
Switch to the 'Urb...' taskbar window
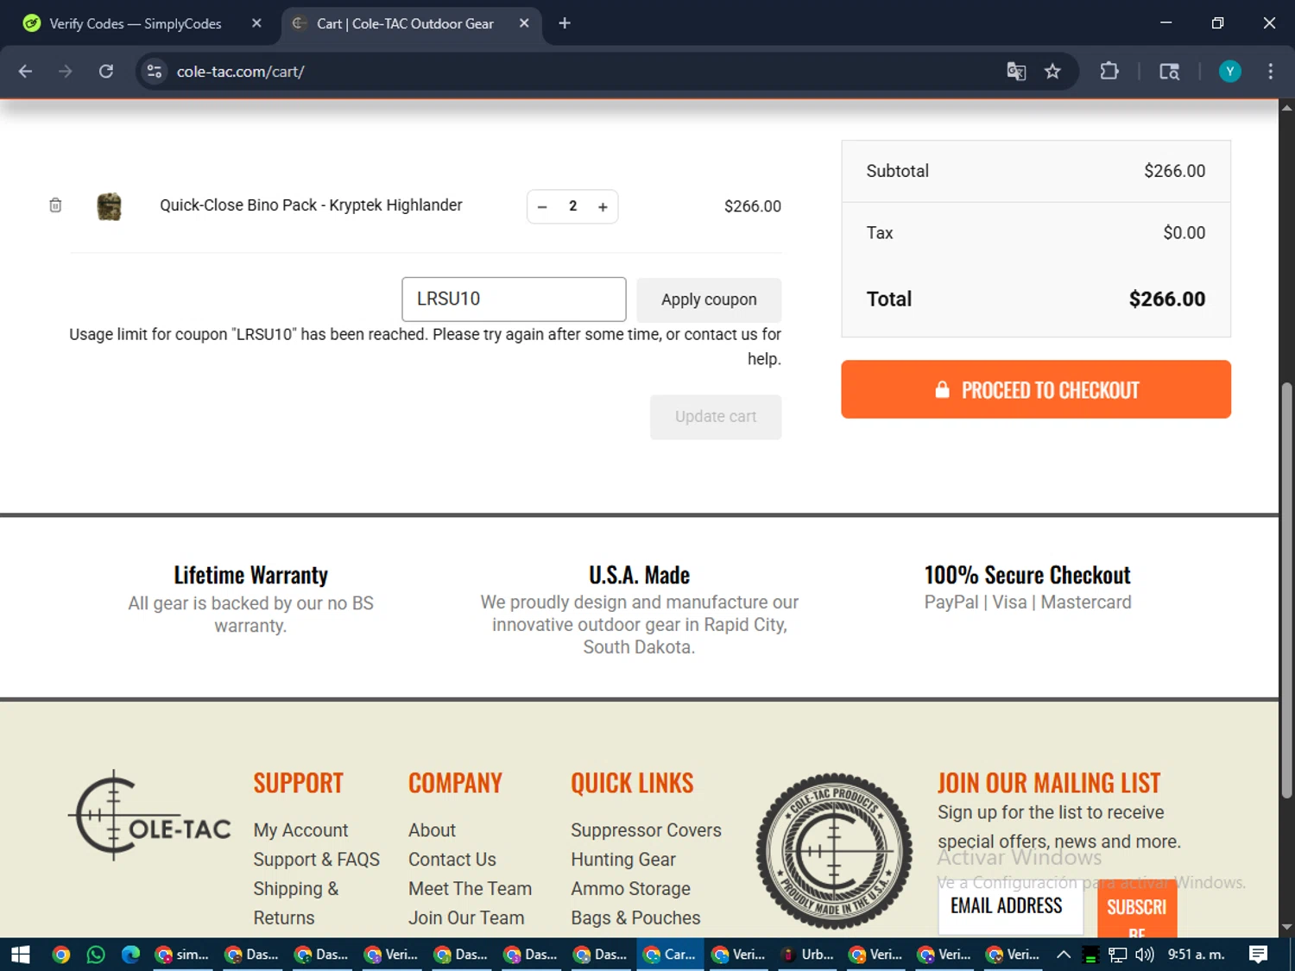808,955
